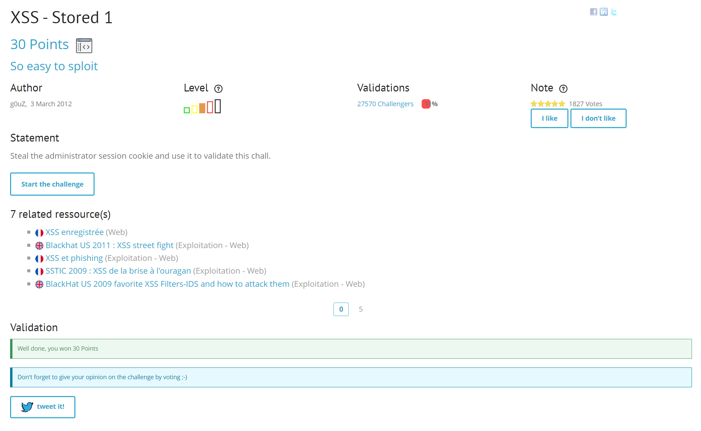Click the five-star rating icons
This screenshot has width=701, height=431.
click(x=548, y=104)
